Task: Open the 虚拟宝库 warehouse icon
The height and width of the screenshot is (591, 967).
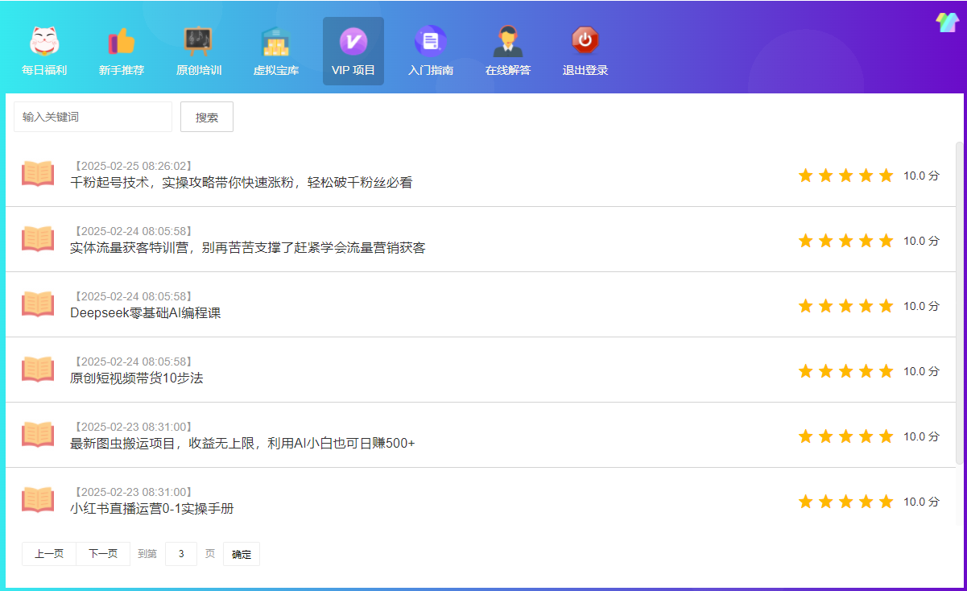Action: pos(276,40)
